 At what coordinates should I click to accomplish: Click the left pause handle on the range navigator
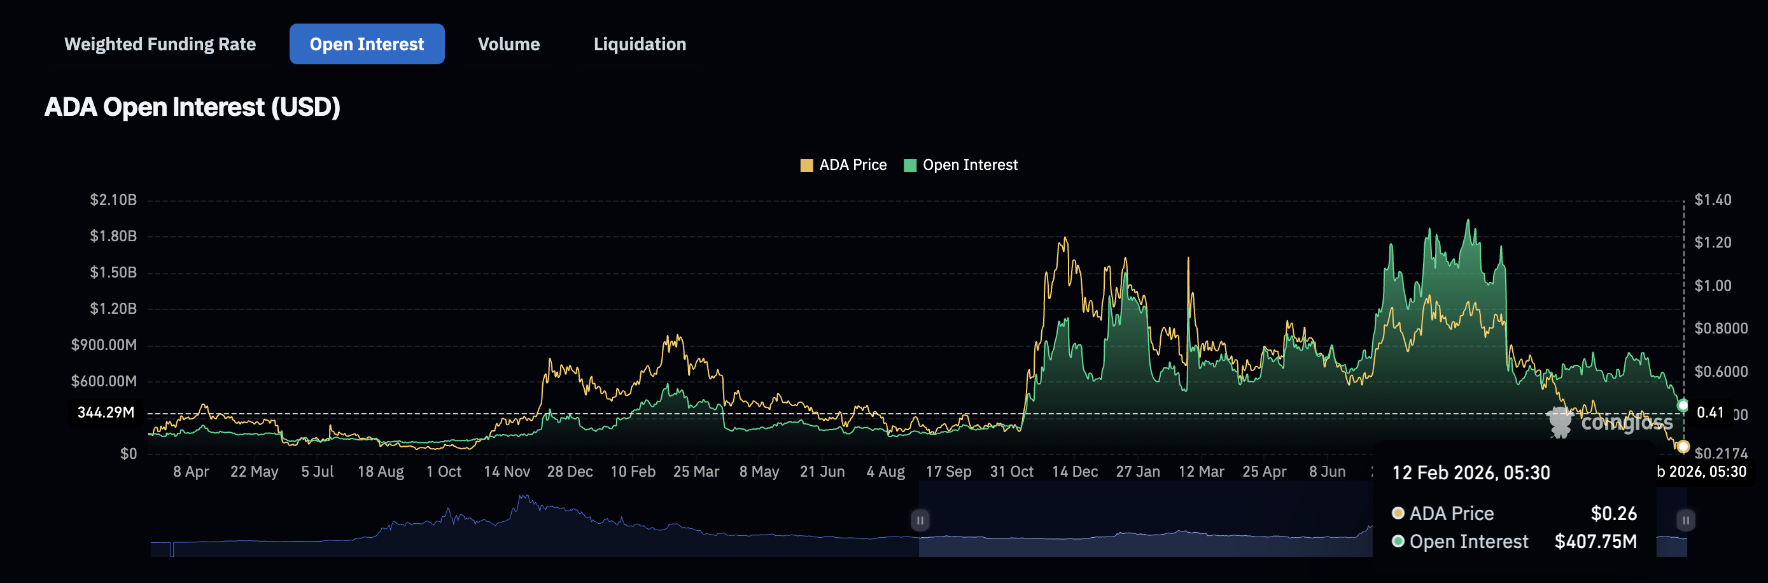pyautogui.click(x=920, y=521)
